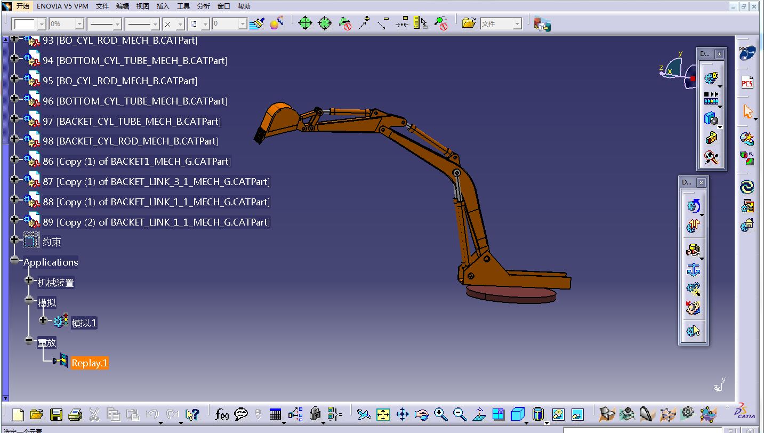Click the paintbrush Painter icon

tap(256, 23)
